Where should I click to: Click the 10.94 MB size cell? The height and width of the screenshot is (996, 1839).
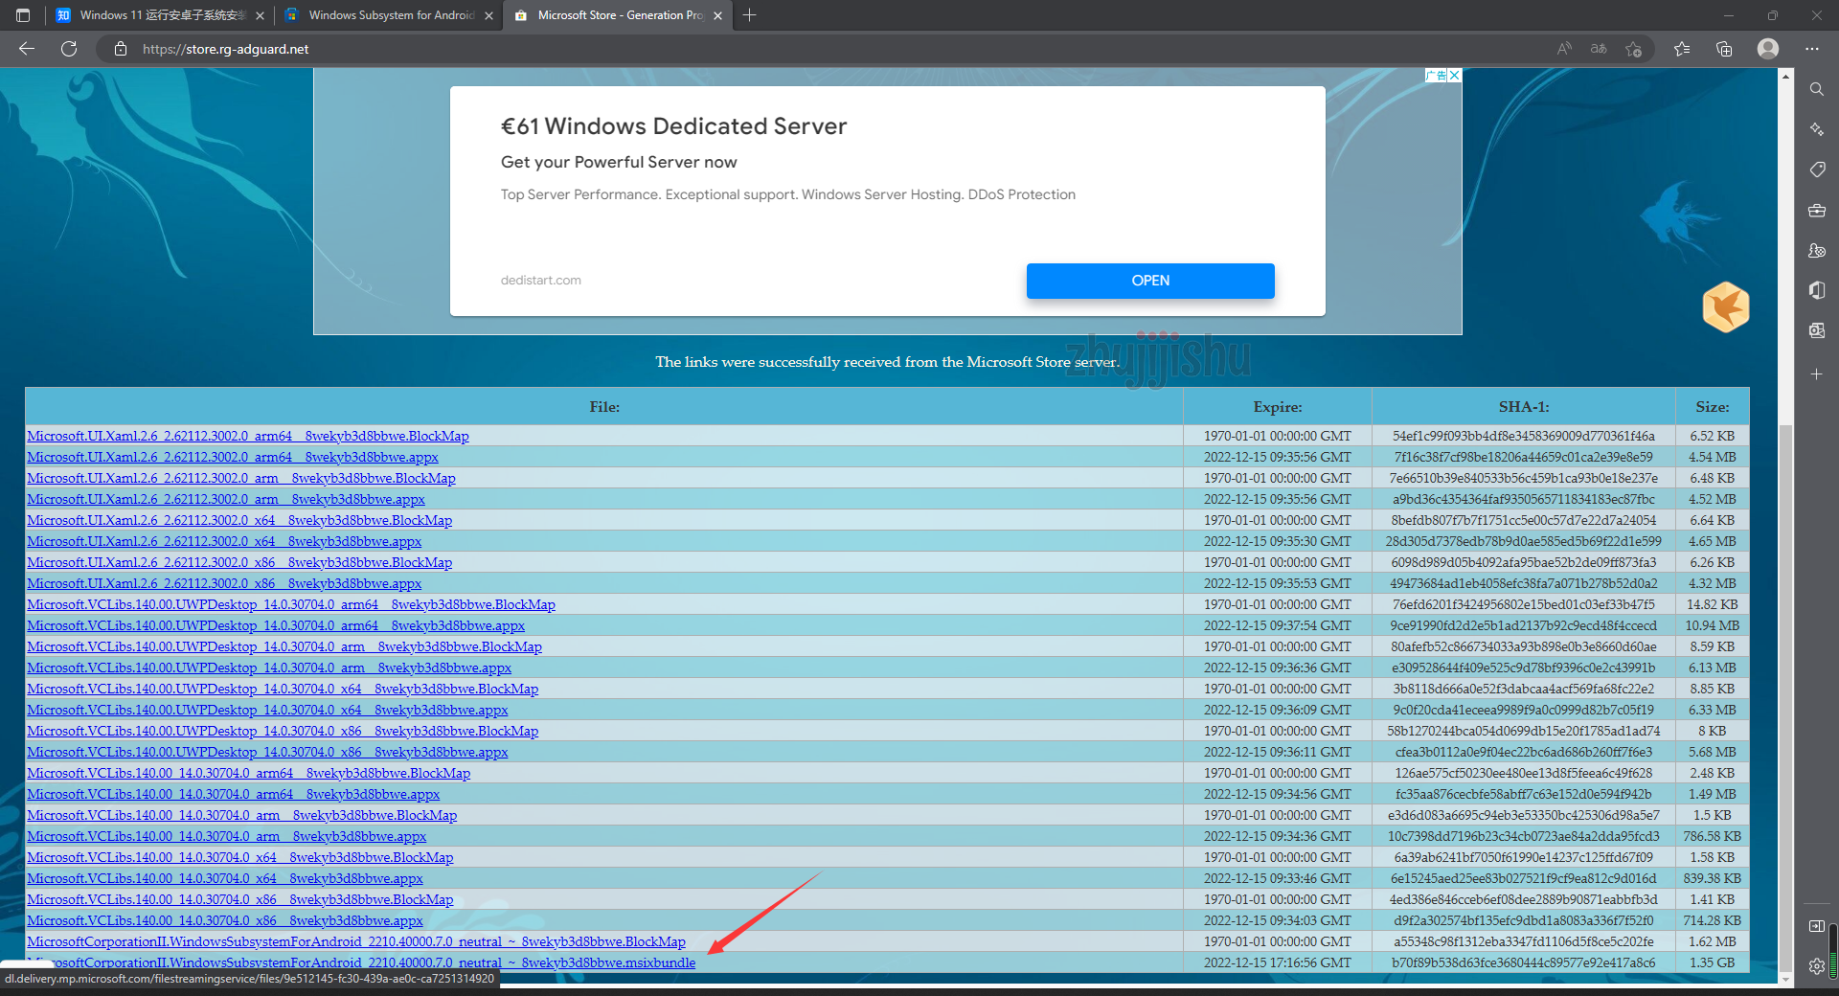[1713, 625]
